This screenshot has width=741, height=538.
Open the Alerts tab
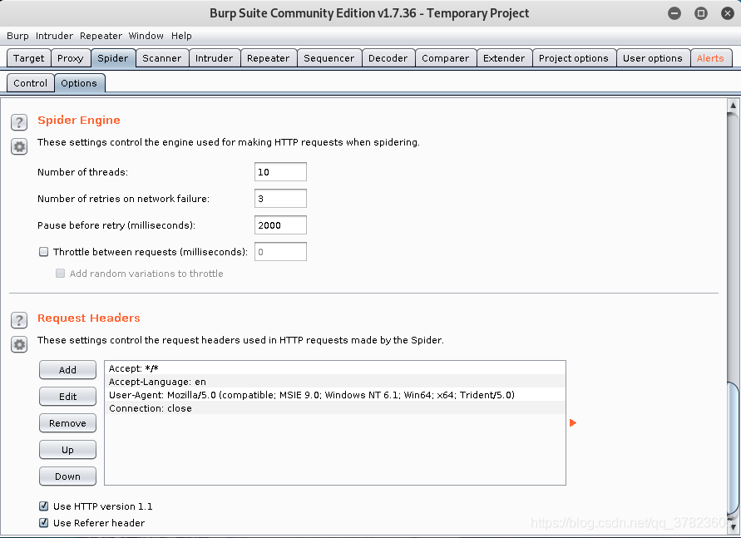710,58
